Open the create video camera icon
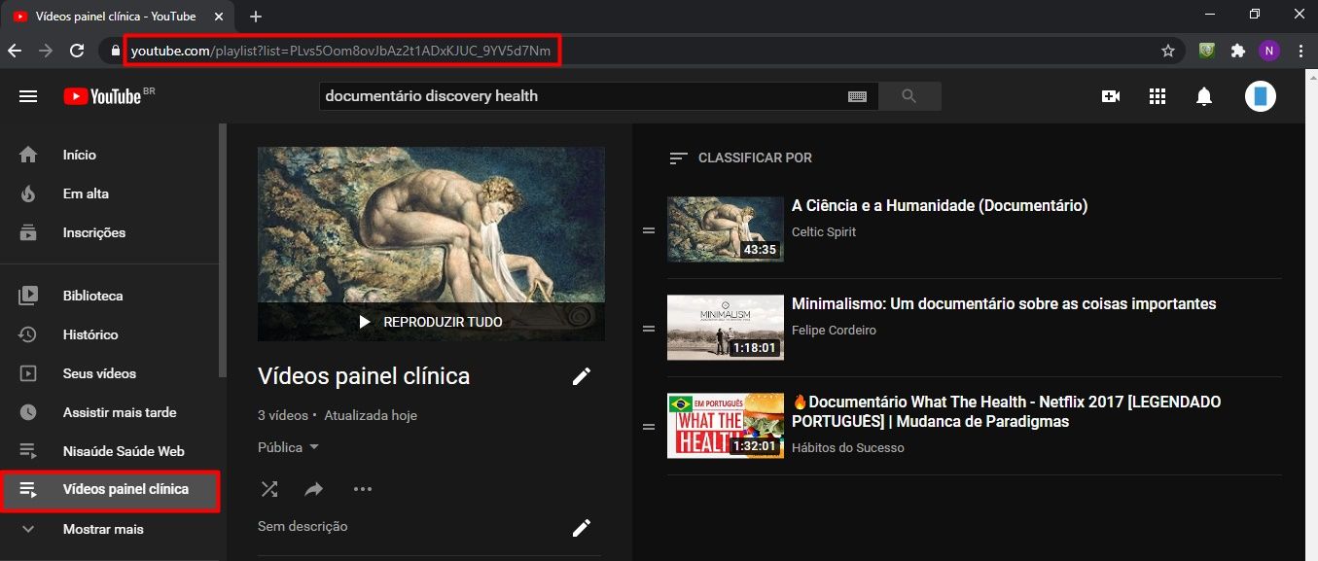1318x561 pixels. [1110, 96]
